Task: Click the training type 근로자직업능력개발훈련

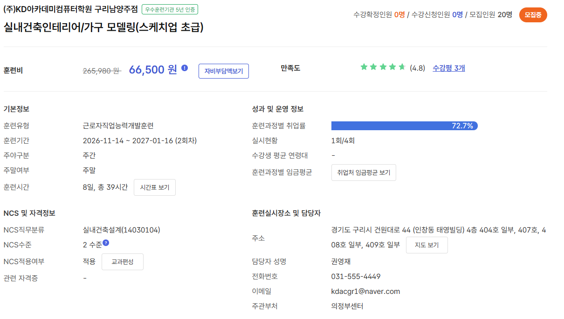Action: tap(118, 126)
